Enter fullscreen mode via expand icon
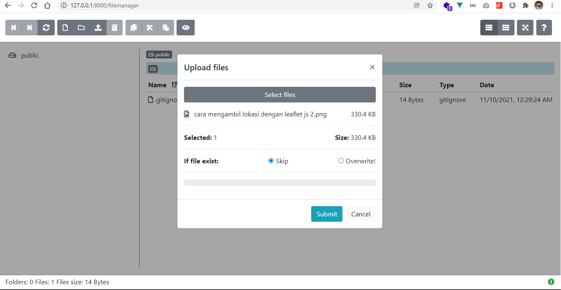561x290 pixels. coord(525,27)
